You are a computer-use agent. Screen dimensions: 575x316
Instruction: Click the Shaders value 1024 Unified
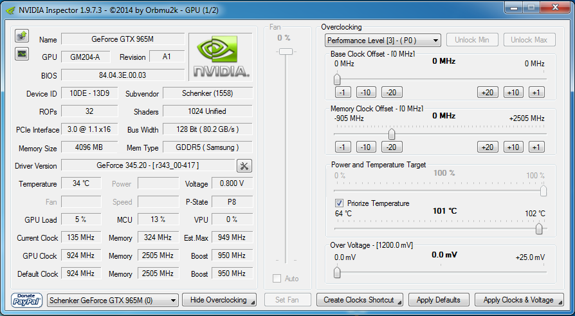pos(208,111)
